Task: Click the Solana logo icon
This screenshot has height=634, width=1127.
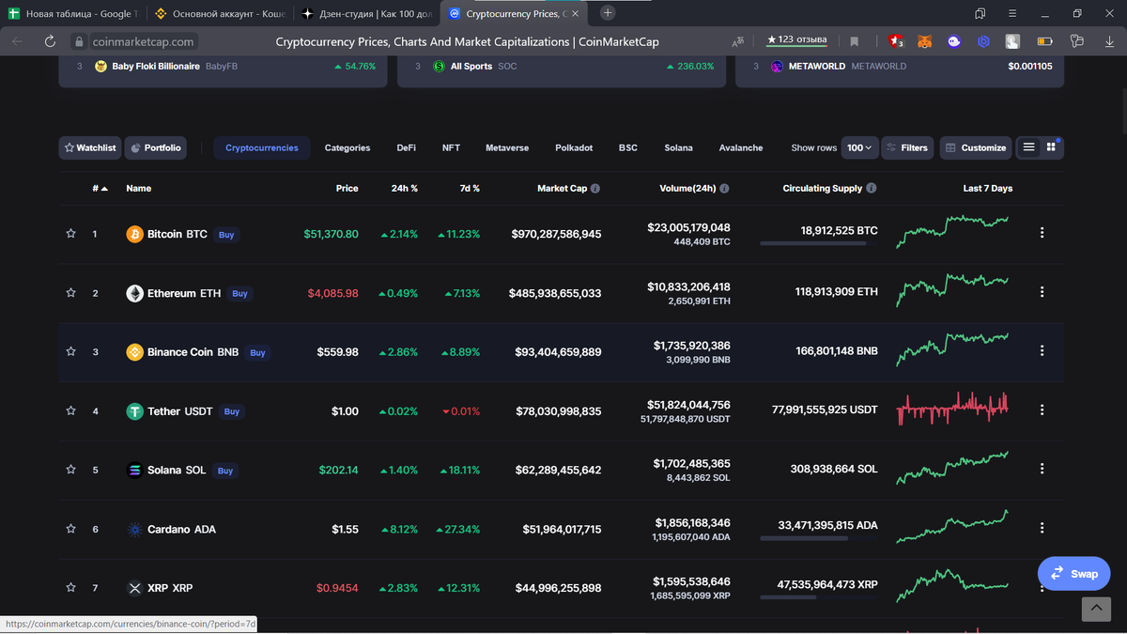Action: pyautogui.click(x=135, y=470)
